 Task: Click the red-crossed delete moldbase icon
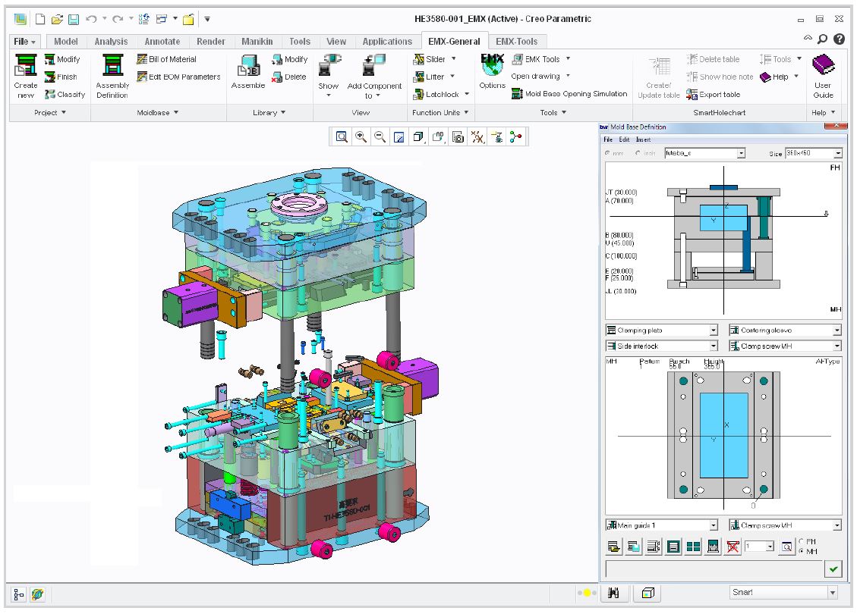tap(733, 547)
